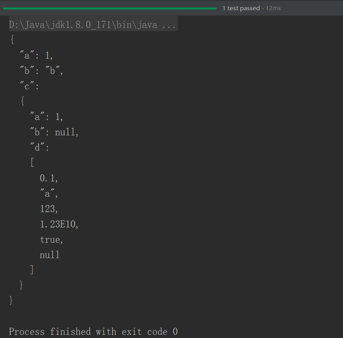This screenshot has height=338, width=343.
Task: Click the "c": key line
Action: tap(30, 86)
